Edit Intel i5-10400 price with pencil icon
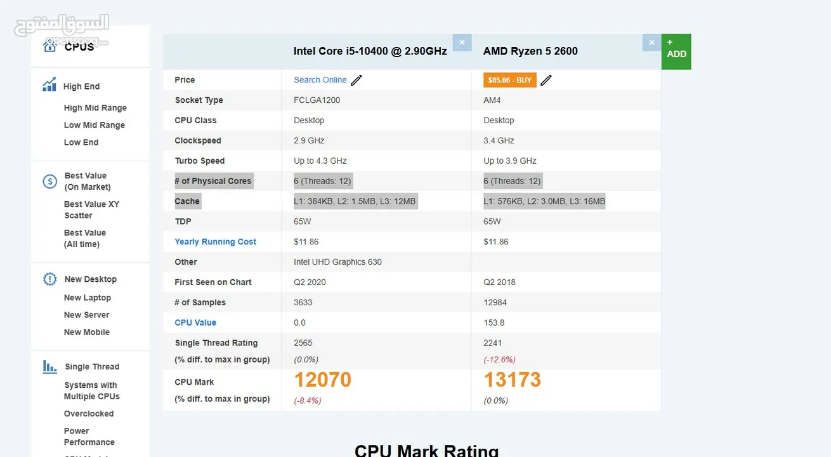This screenshot has width=831, height=457. [x=357, y=80]
